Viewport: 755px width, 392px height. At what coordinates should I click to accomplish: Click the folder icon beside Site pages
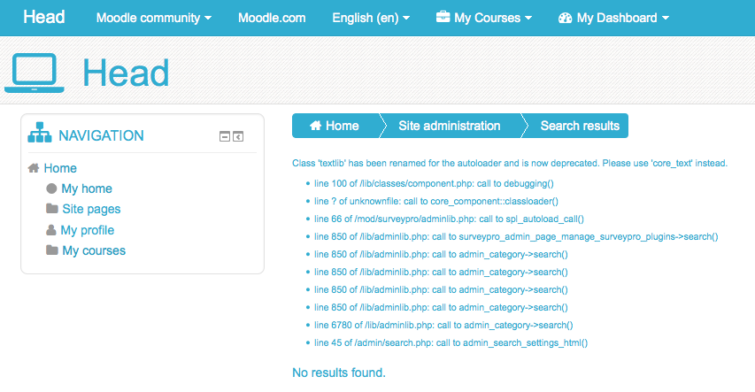coord(52,209)
